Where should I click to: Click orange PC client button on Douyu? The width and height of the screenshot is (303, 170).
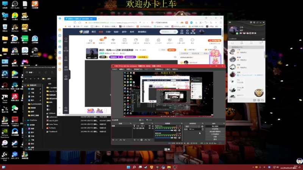tap(214, 41)
